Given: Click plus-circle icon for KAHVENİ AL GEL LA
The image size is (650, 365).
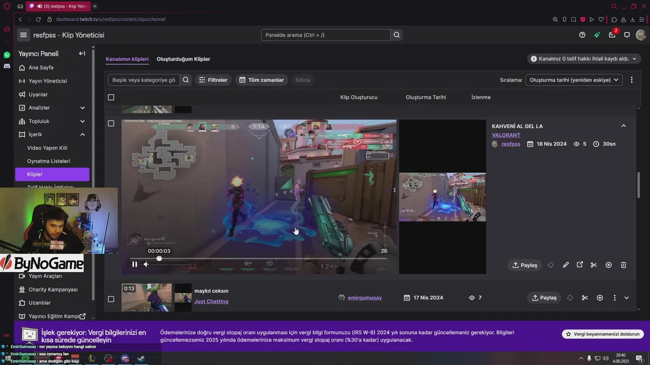Looking at the screenshot, I should (x=608, y=265).
